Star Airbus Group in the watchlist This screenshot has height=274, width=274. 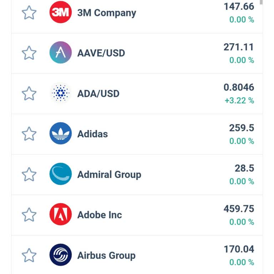click(x=29, y=255)
